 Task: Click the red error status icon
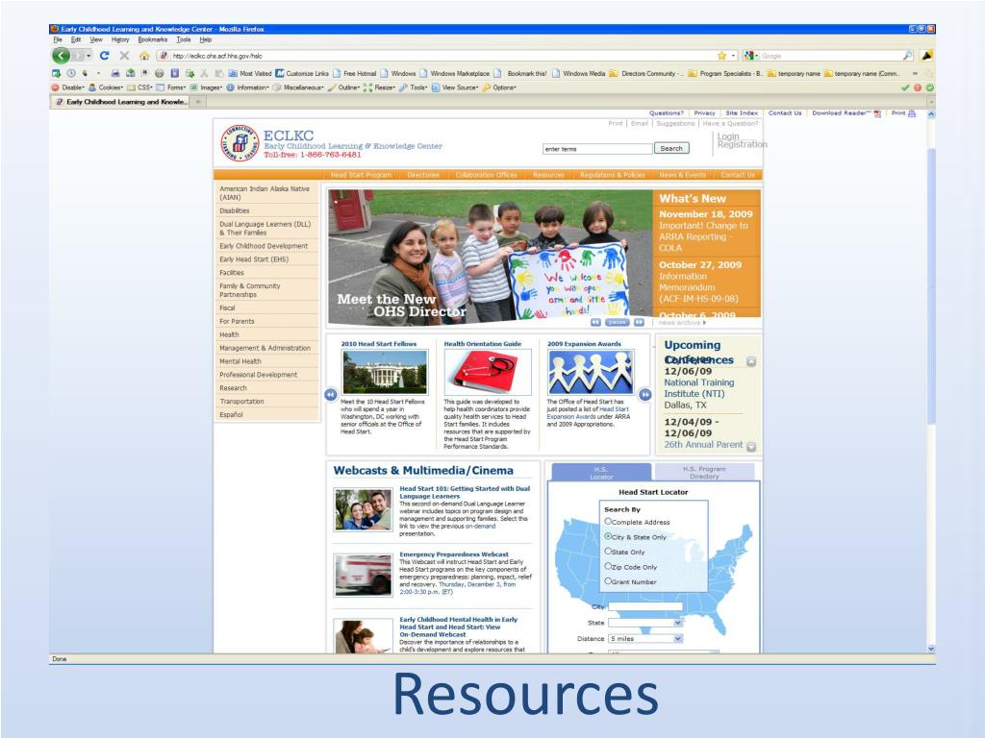coord(917,87)
